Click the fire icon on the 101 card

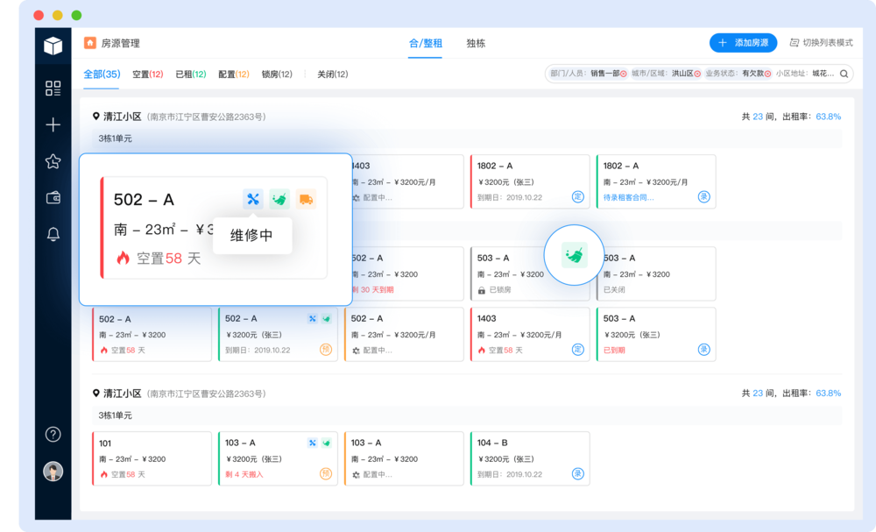104,474
